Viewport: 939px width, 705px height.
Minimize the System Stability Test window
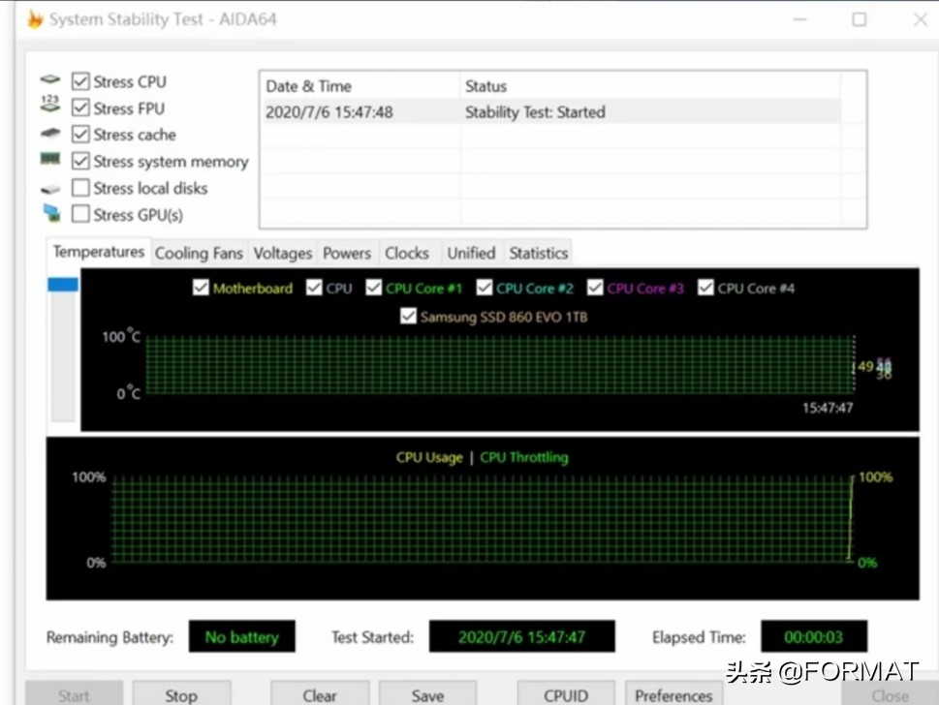tap(799, 19)
